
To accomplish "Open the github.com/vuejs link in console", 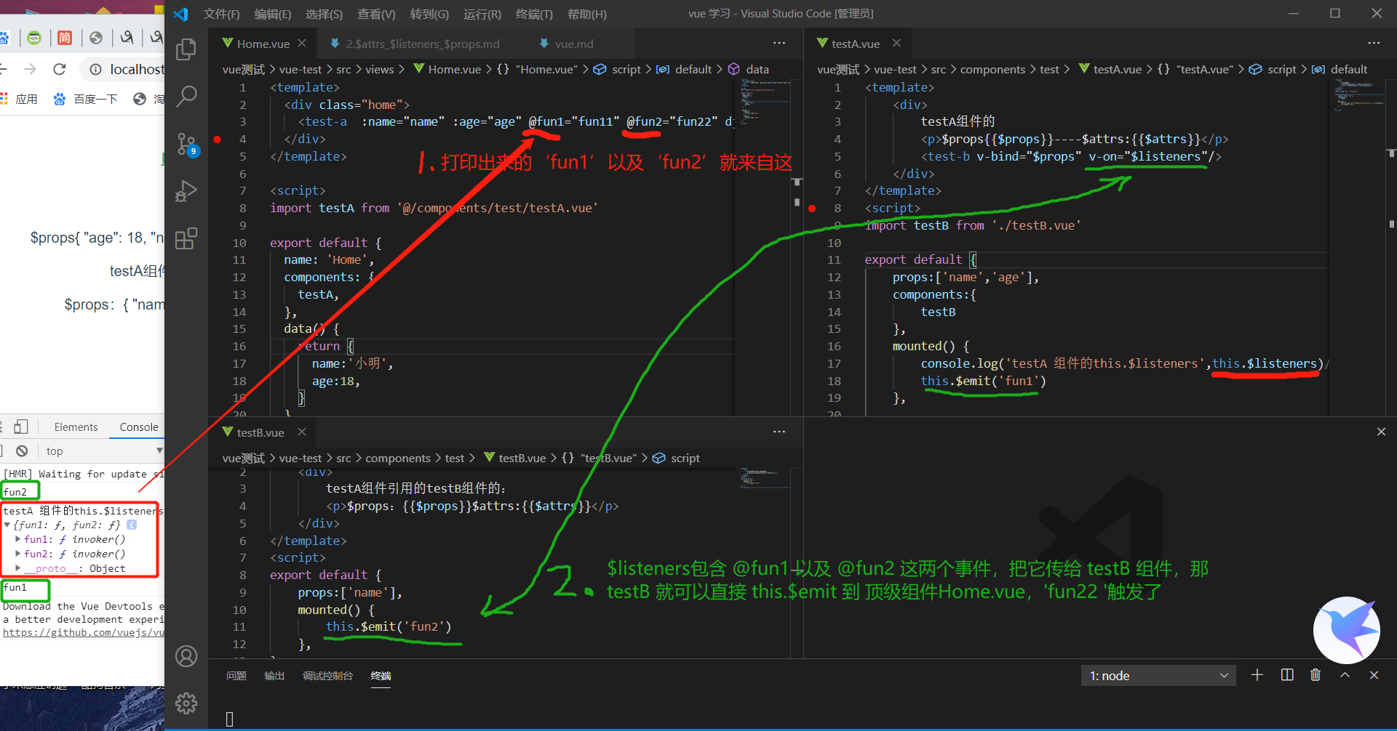I will (83, 633).
